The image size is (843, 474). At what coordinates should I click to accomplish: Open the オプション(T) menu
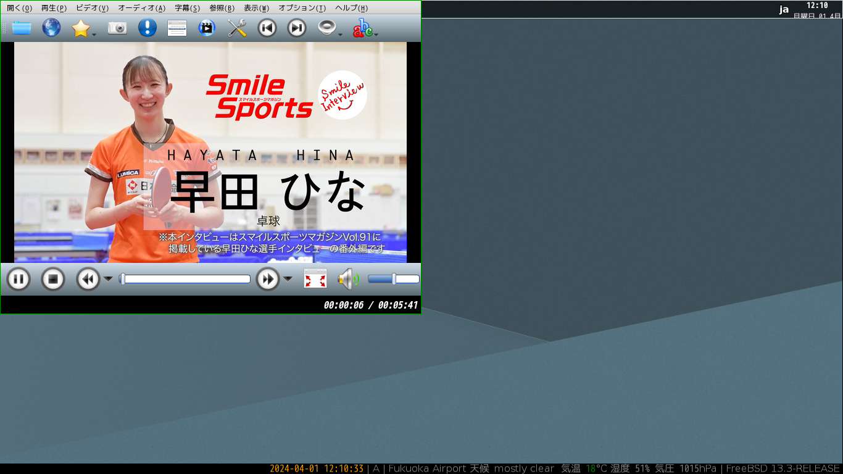pyautogui.click(x=302, y=8)
